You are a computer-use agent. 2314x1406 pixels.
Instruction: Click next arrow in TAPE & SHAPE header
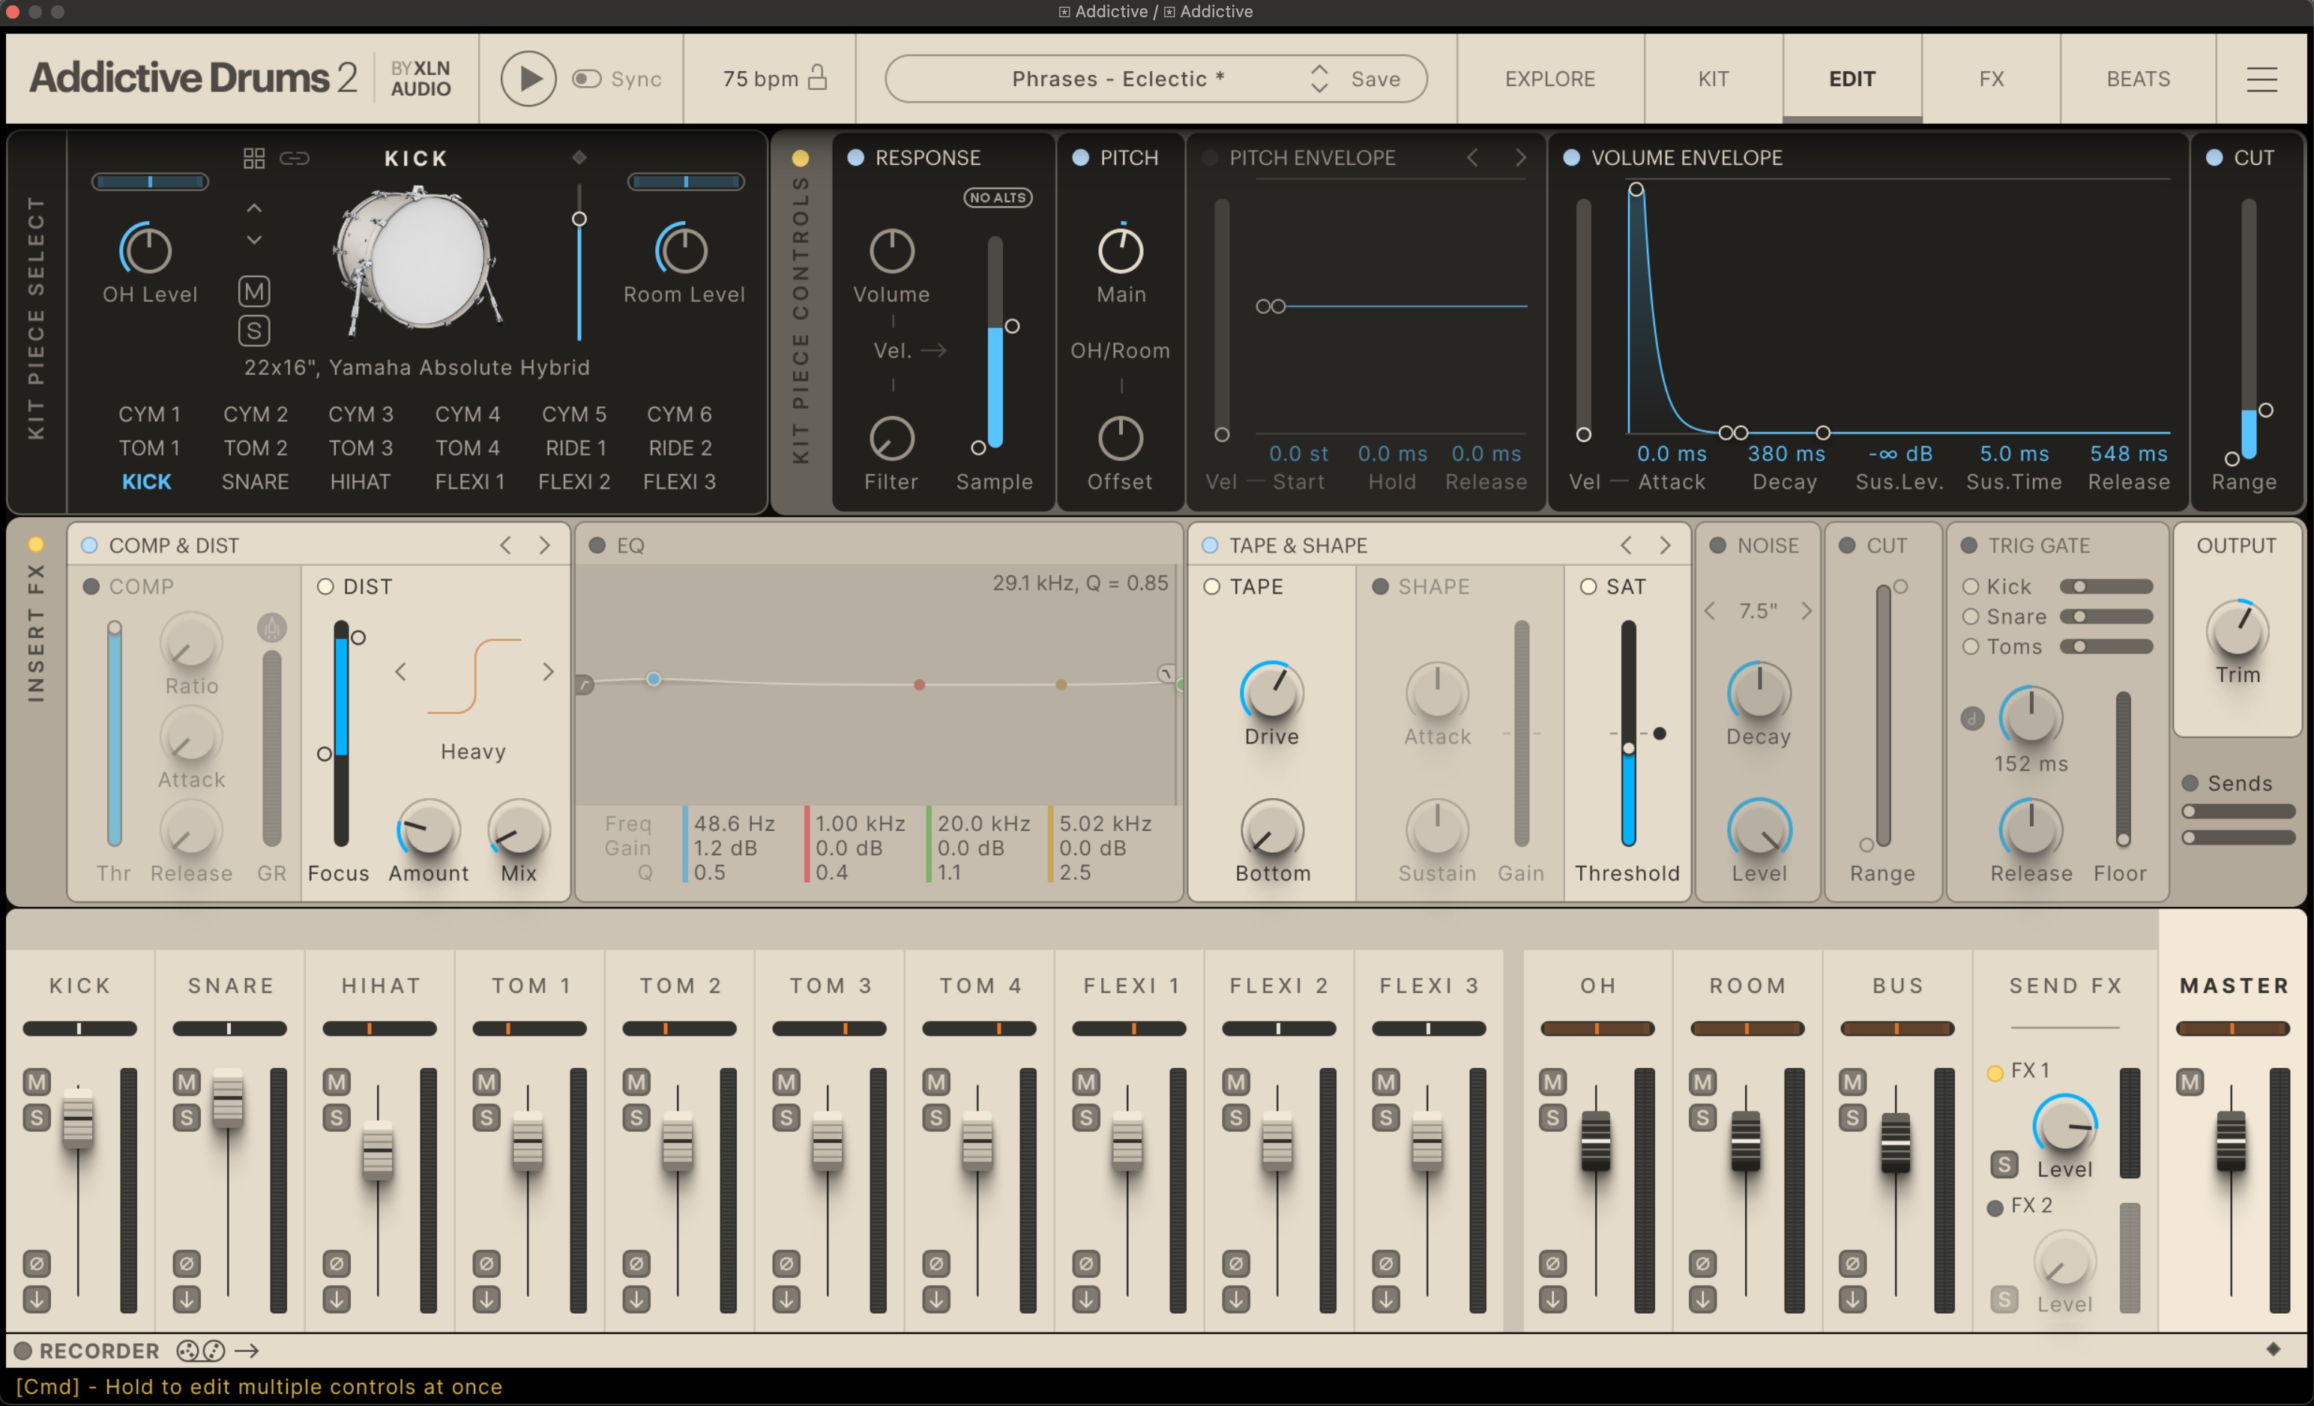click(x=1665, y=546)
